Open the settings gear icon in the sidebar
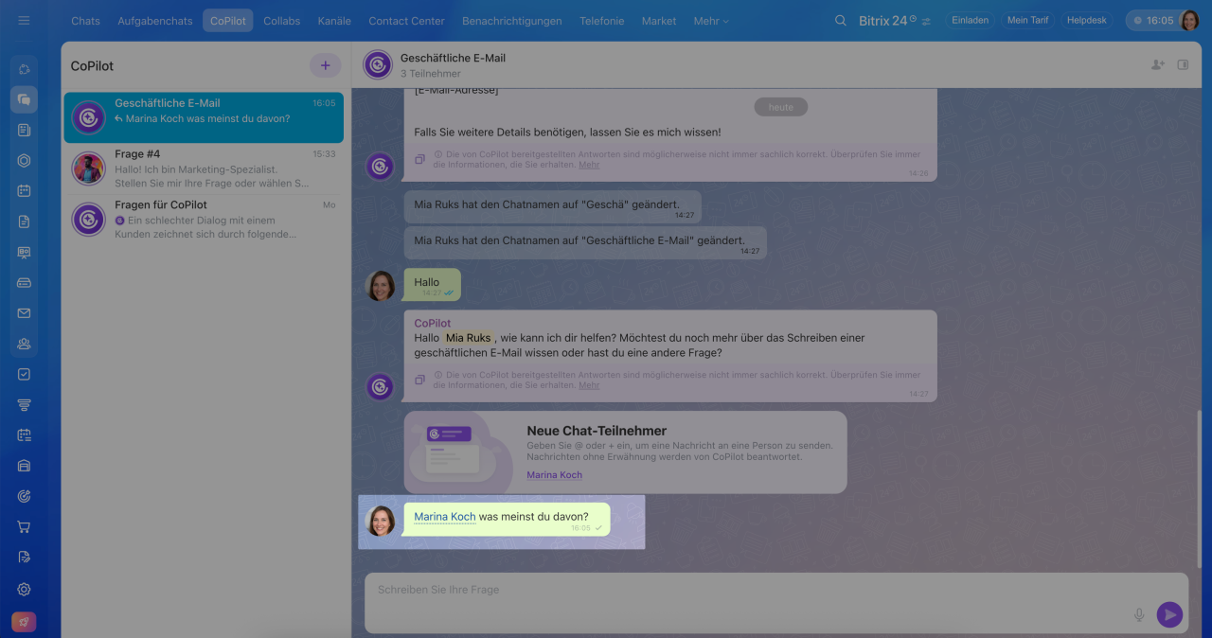The height and width of the screenshot is (638, 1212). (24, 589)
